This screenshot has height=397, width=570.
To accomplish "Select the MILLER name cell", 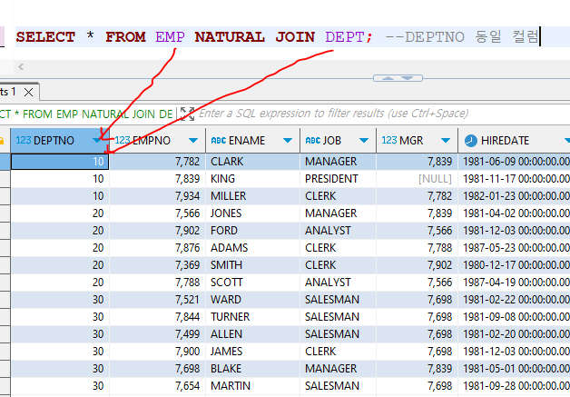I will pyautogui.click(x=252, y=195).
